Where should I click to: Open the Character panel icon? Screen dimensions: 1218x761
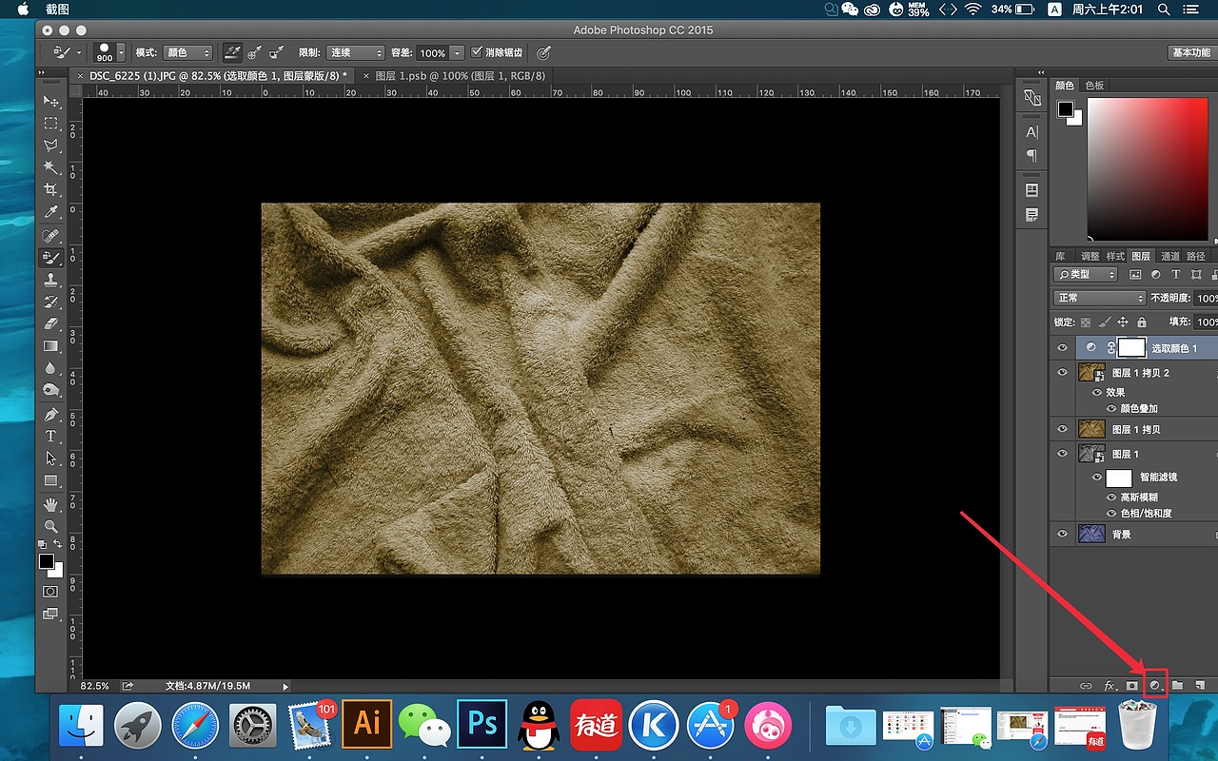pyautogui.click(x=1031, y=132)
